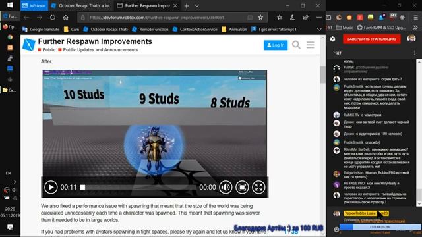The height and width of the screenshot is (237, 422).
Task: Open the Firefox taskbar item
Action: [x=10, y=27]
